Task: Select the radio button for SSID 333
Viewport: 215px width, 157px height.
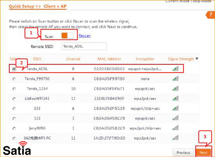Action: tap(14, 109)
